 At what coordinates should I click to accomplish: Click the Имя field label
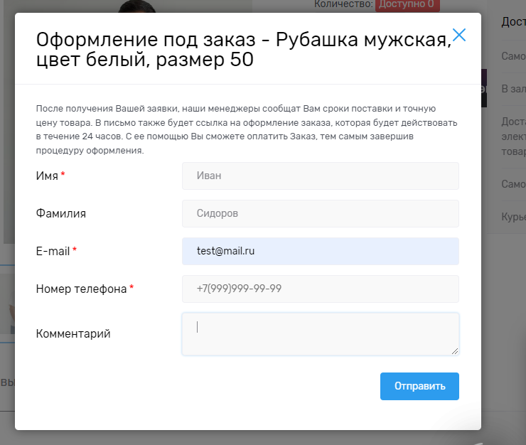(x=47, y=176)
